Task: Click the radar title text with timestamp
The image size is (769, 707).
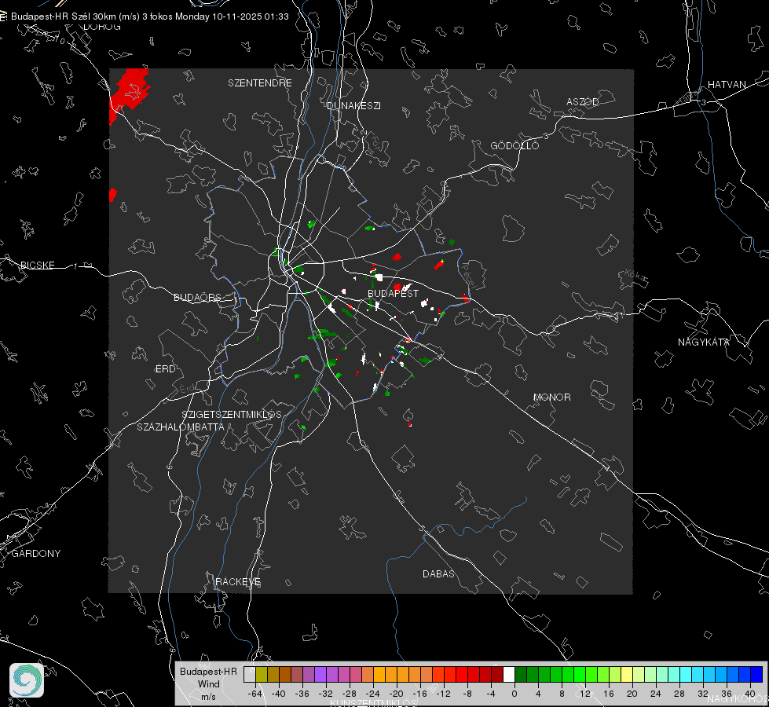Action: (150, 16)
